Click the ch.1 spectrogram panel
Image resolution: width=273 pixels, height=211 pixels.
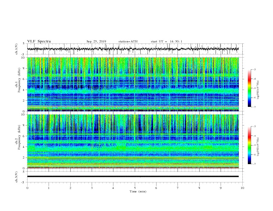133,84
